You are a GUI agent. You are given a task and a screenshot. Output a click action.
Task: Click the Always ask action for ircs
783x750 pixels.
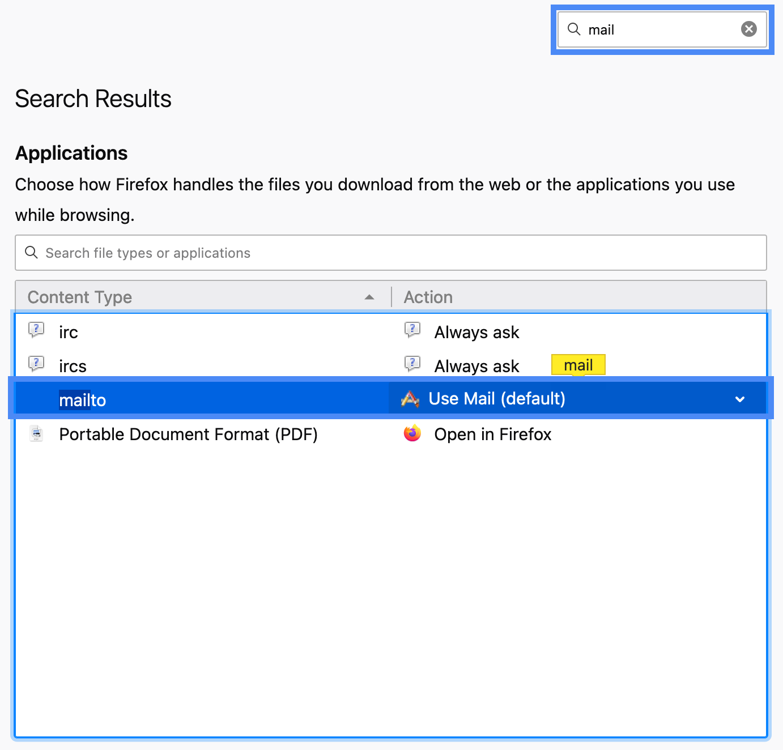[x=476, y=366]
